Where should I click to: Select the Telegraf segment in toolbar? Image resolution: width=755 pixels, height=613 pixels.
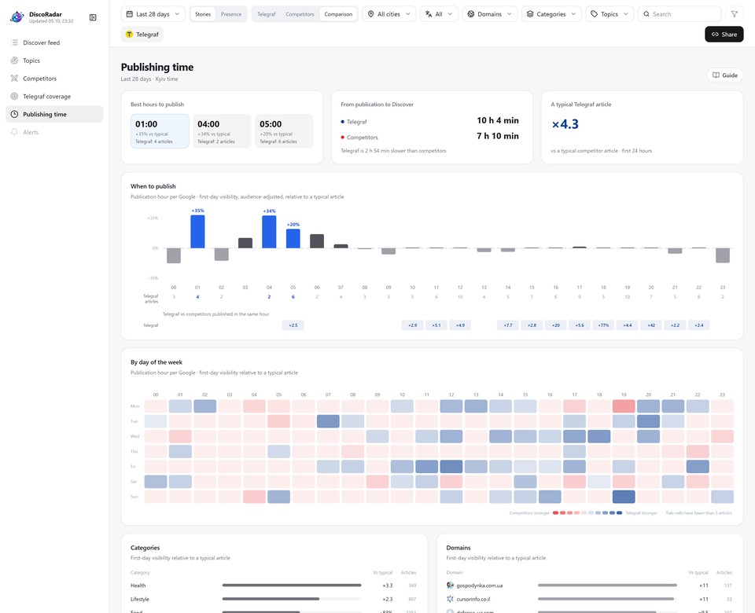click(x=267, y=14)
